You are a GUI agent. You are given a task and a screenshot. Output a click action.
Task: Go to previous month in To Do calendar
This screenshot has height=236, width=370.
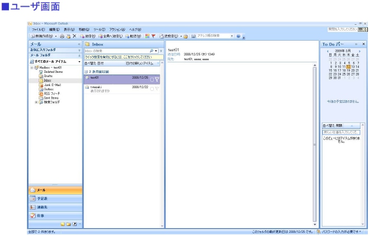pyautogui.click(x=328, y=51)
